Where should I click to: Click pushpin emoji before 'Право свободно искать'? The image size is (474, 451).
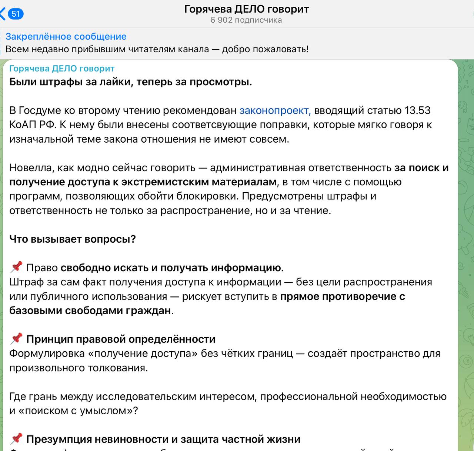[16, 267]
